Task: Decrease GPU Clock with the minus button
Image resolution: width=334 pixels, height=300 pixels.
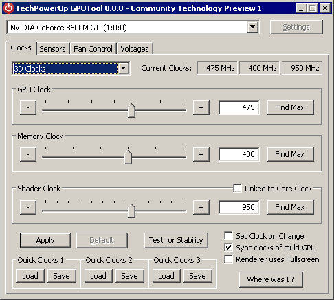Action: coord(28,107)
